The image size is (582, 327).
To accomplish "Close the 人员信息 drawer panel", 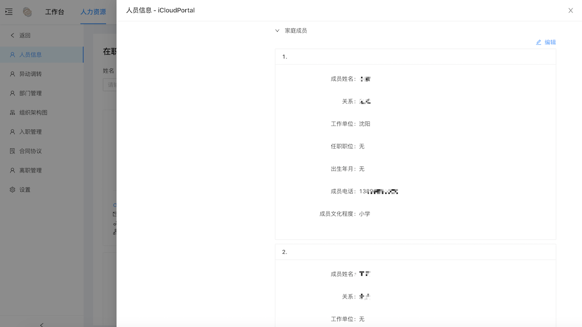I will click(x=571, y=10).
